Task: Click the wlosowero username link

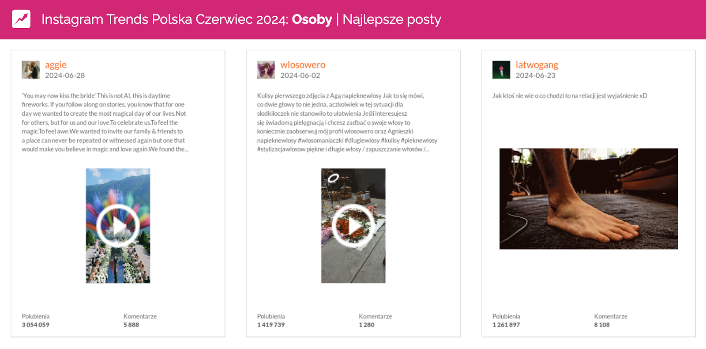Action: coord(303,64)
